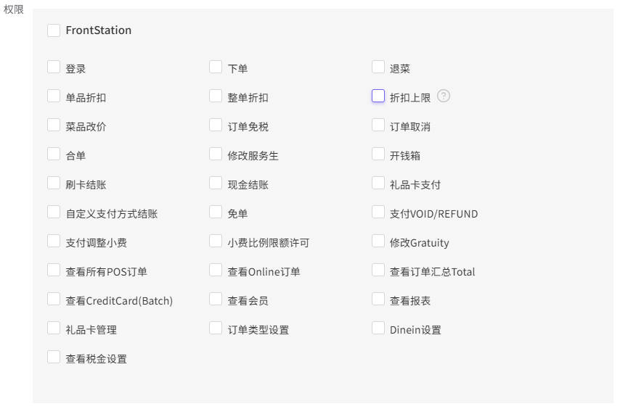Tick the Dinein设置 checkbox
Viewport: 620px width, 409px height.
click(x=378, y=328)
